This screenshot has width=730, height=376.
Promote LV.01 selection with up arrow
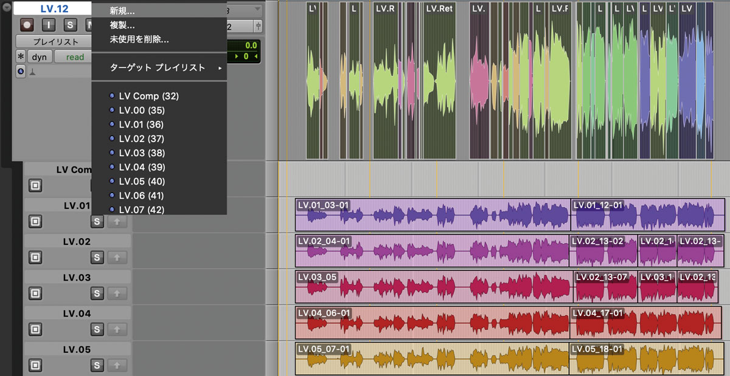pyautogui.click(x=117, y=222)
